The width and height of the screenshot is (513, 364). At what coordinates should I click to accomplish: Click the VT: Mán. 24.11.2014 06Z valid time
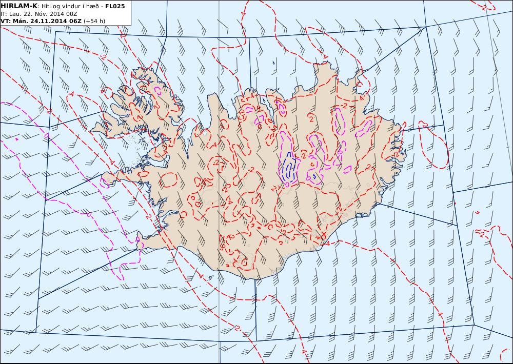(41, 21)
